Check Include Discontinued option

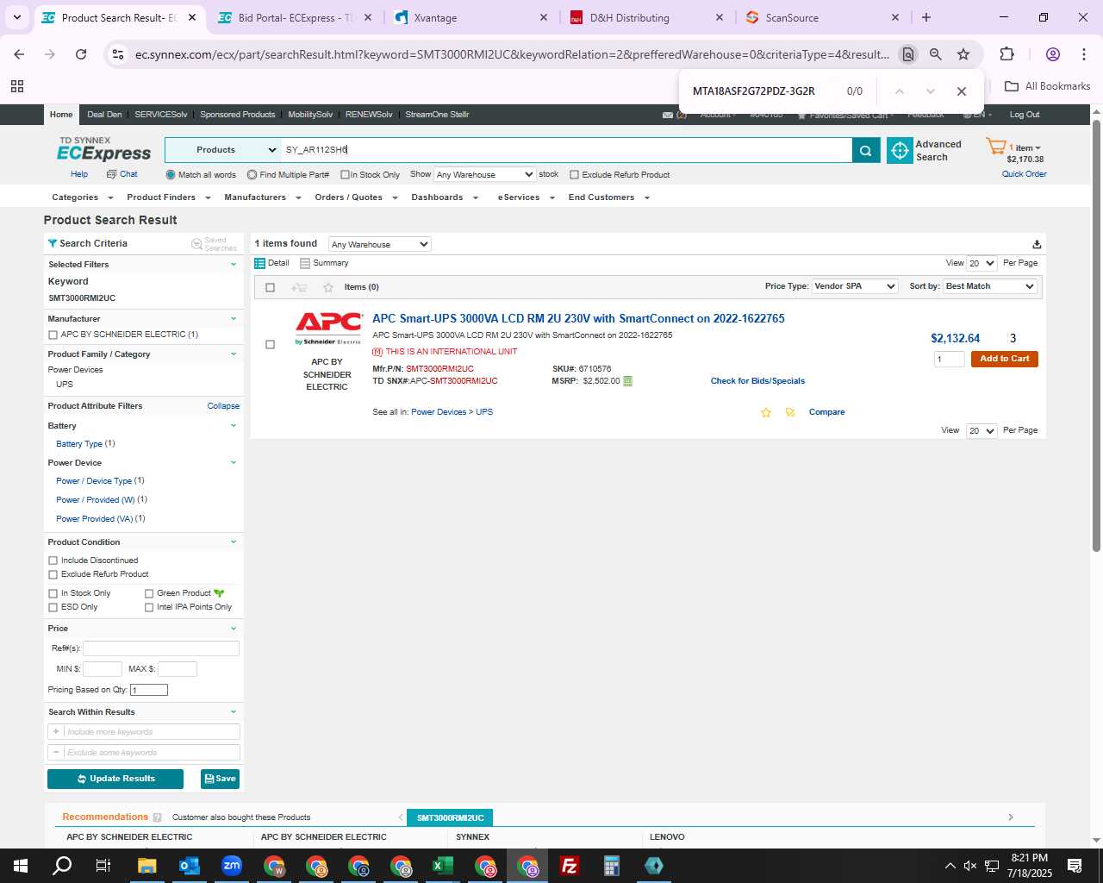click(x=53, y=560)
